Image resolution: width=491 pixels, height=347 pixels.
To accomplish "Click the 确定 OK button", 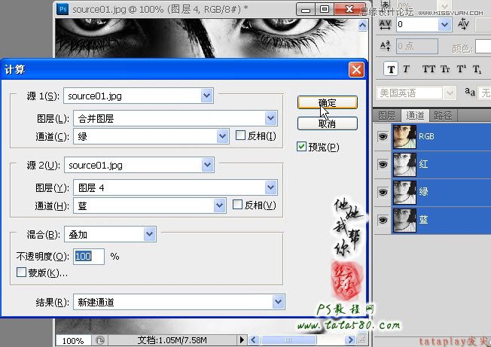I will tap(328, 102).
